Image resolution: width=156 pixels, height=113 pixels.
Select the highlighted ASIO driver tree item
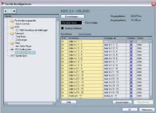(x=25, y=52)
